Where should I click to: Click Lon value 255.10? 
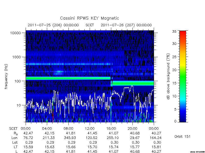pos(112,138)
